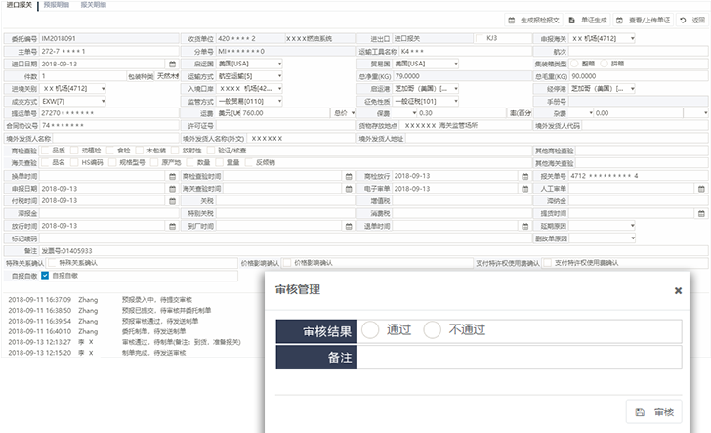Check 放射性 under 商检查验
The image size is (711, 433).
coord(175,151)
